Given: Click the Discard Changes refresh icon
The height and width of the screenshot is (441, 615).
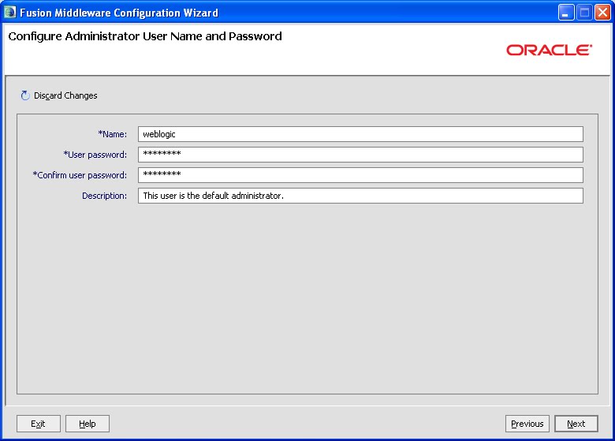Looking at the screenshot, I should pos(25,95).
